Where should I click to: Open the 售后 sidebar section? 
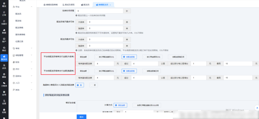[x=4, y=49]
